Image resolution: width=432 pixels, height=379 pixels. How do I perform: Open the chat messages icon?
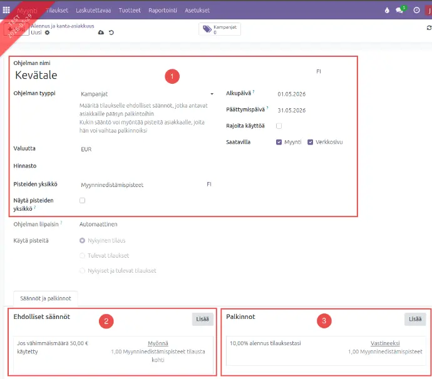pos(399,10)
